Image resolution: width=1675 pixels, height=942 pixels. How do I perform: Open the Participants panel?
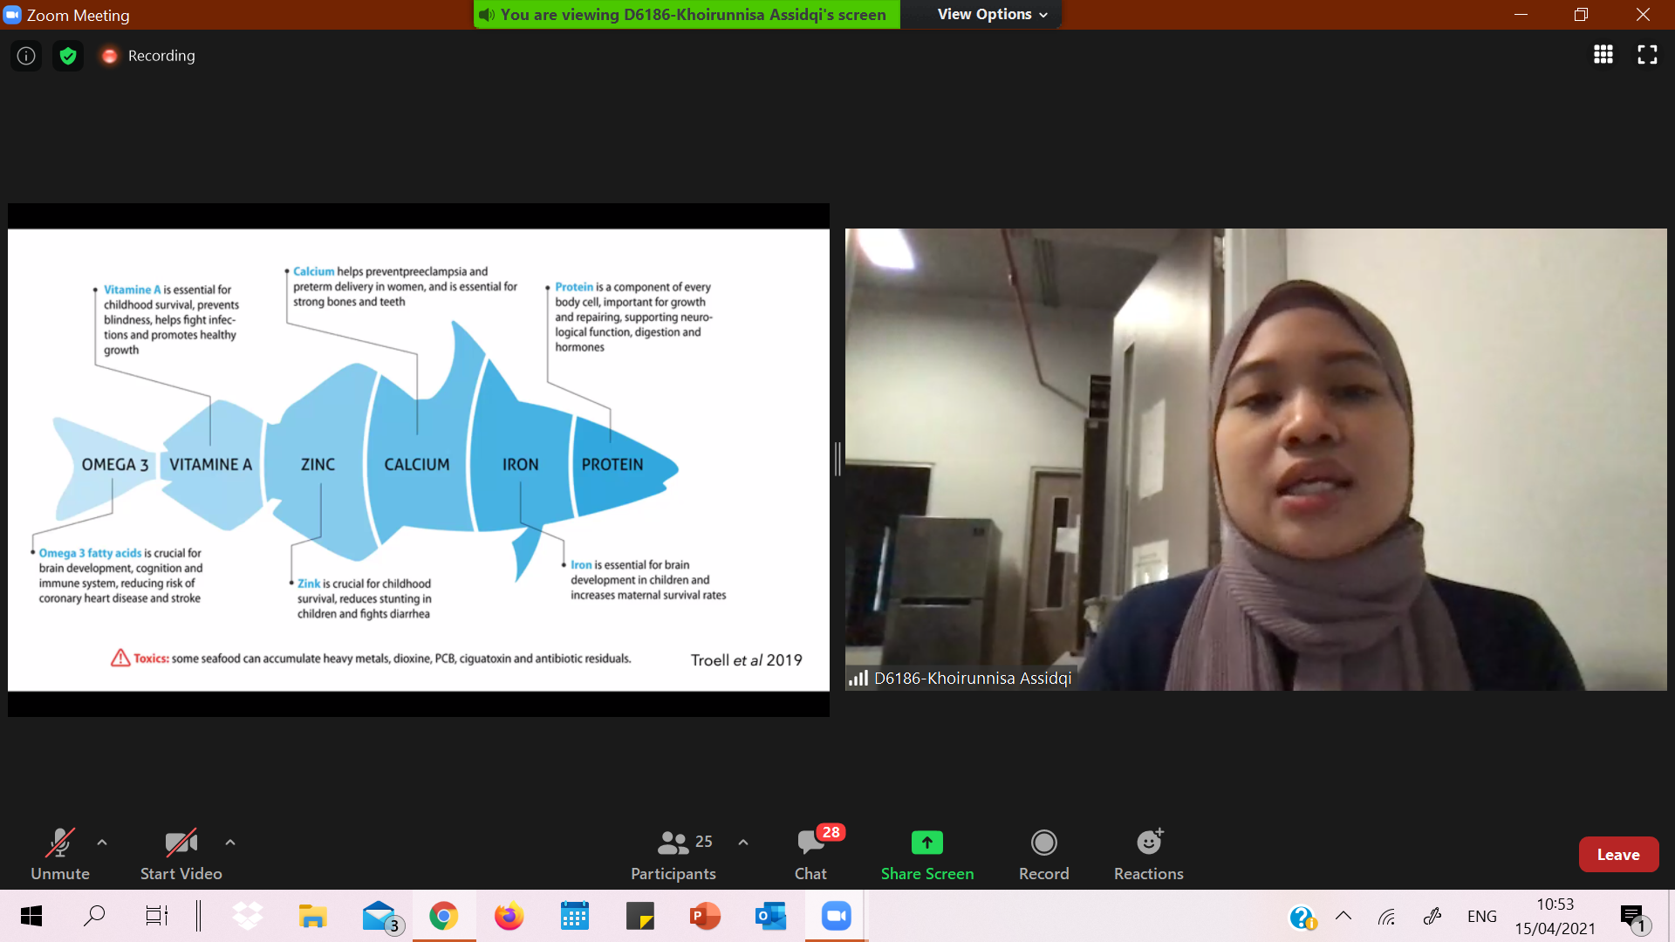point(673,855)
